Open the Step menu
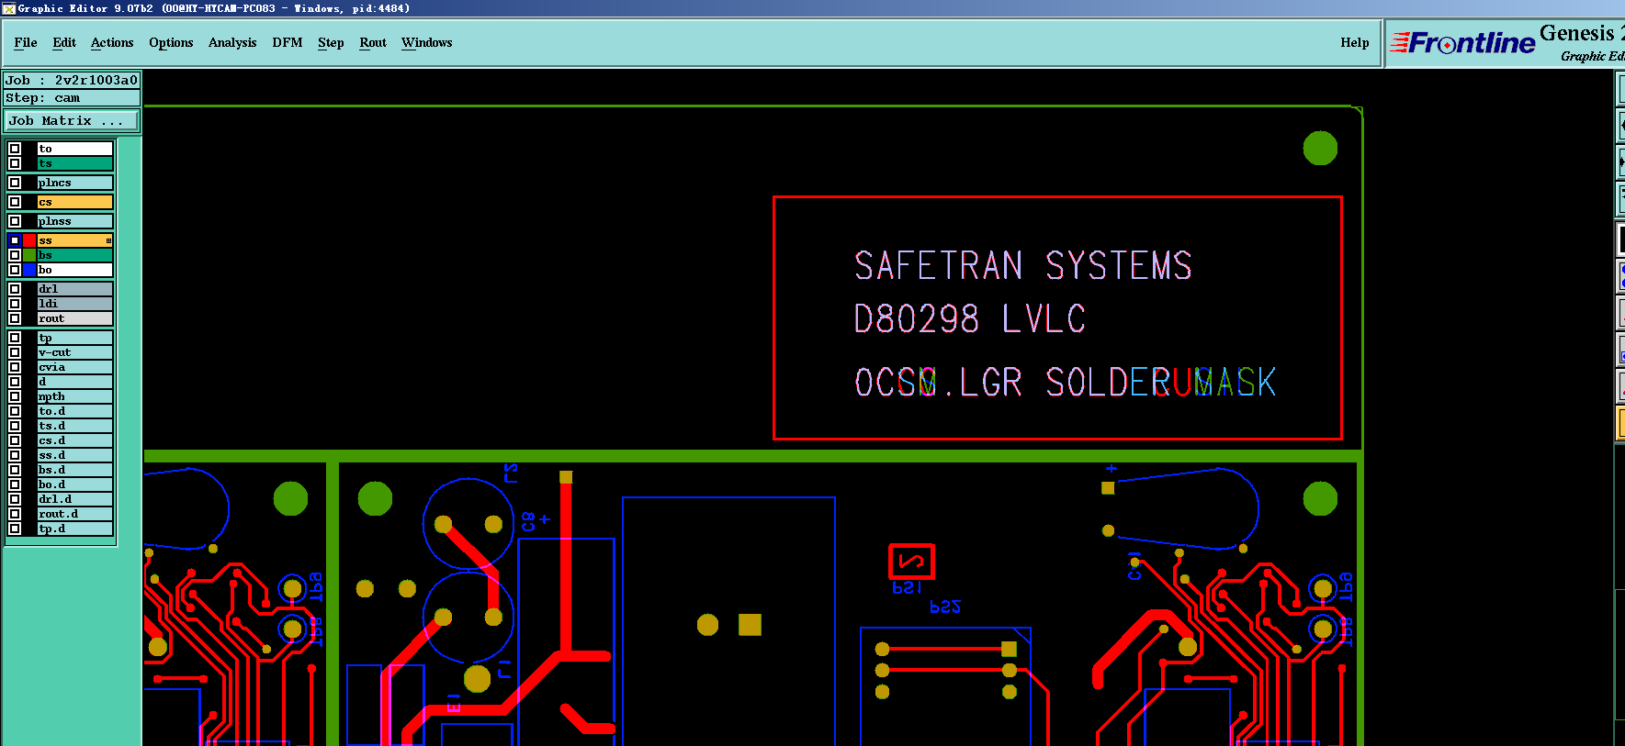 pyautogui.click(x=331, y=42)
